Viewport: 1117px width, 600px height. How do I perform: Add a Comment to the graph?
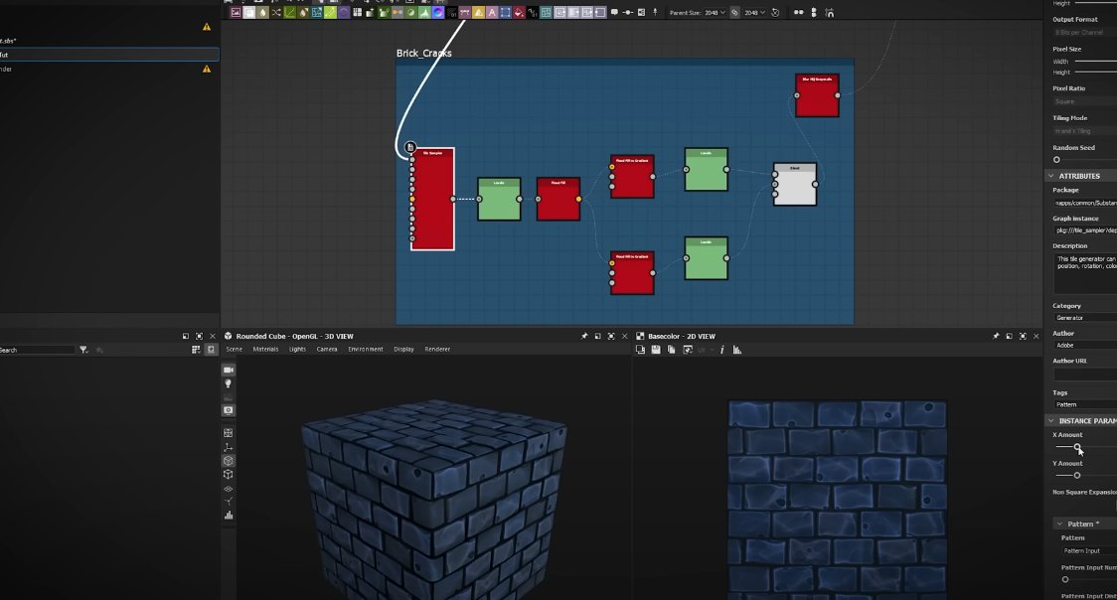point(614,12)
